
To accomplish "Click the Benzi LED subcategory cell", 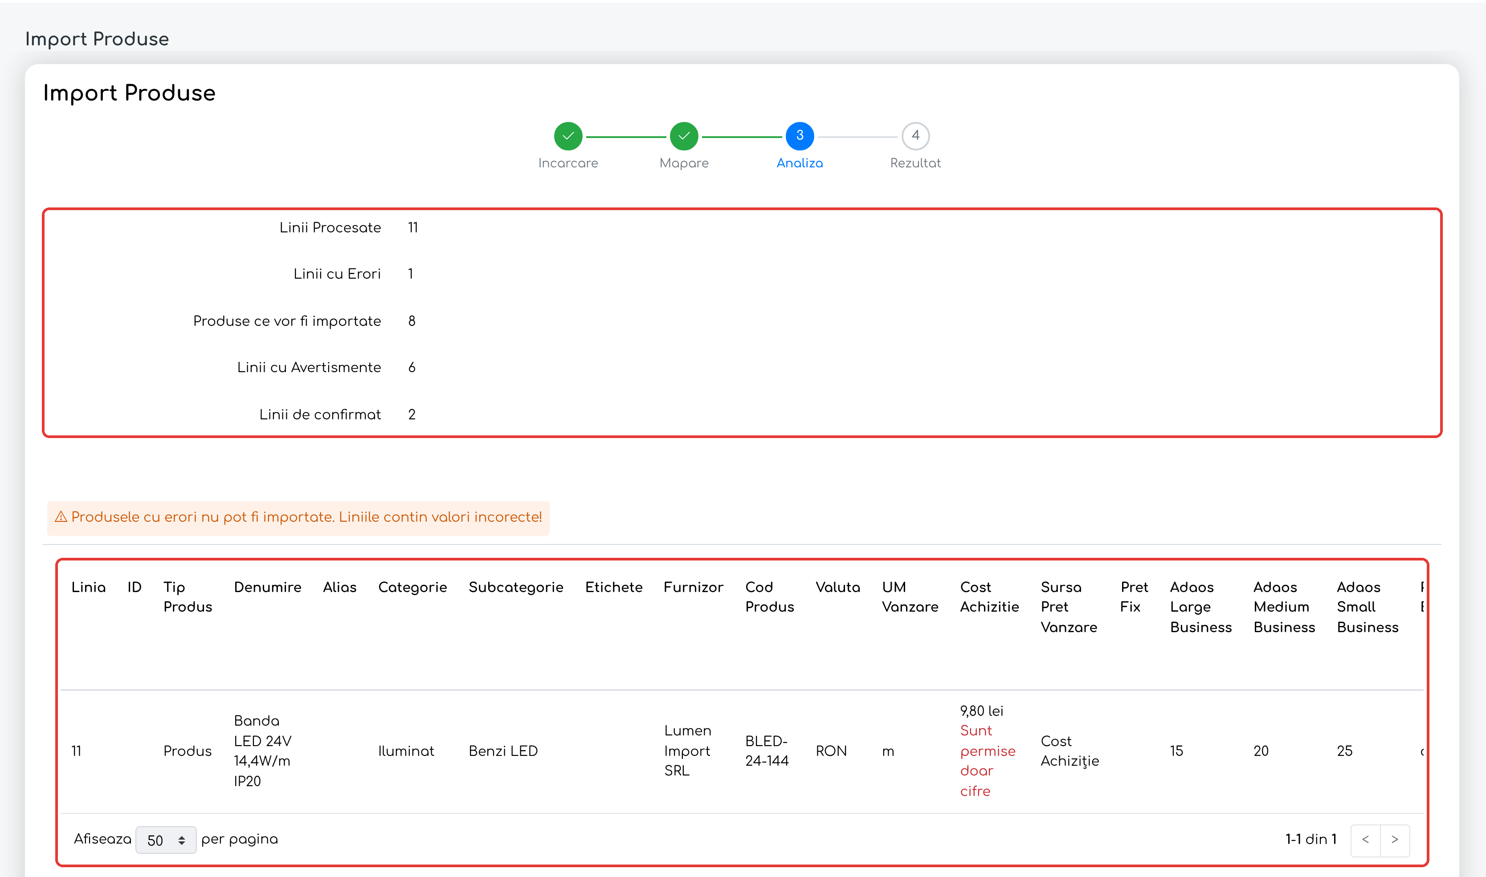I will click(502, 751).
